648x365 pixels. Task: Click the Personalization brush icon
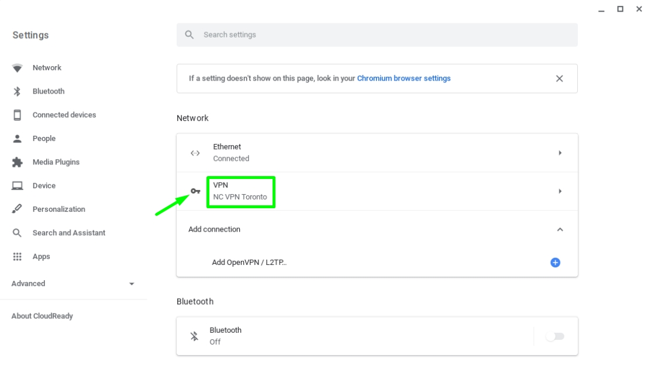tap(17, 209)
